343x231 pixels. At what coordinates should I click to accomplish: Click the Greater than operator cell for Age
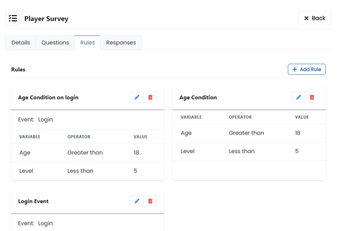click(246, 133)
